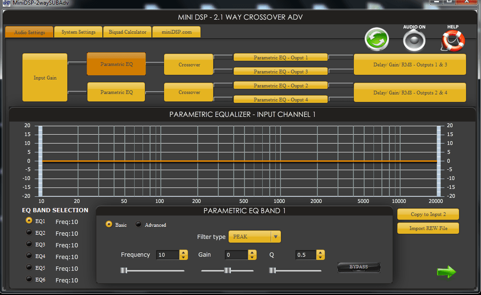Open the System Settings tab
The image size is (481, 295).
pyautogui.click(x=78, y=32)
